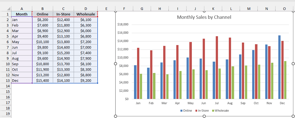This screenshot has width=295, height=118.
Task: Click the In-Store header cell
Action: (63, 14)
